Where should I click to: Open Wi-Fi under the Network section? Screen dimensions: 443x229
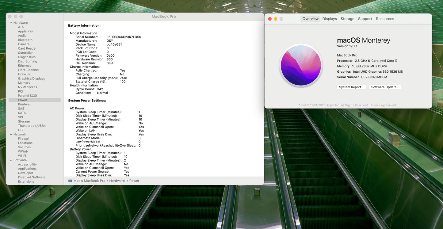click(x=22, y=156)
